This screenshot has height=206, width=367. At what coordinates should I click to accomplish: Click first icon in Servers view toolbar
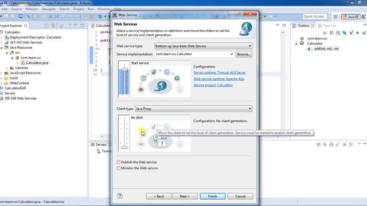click(319, 145)
